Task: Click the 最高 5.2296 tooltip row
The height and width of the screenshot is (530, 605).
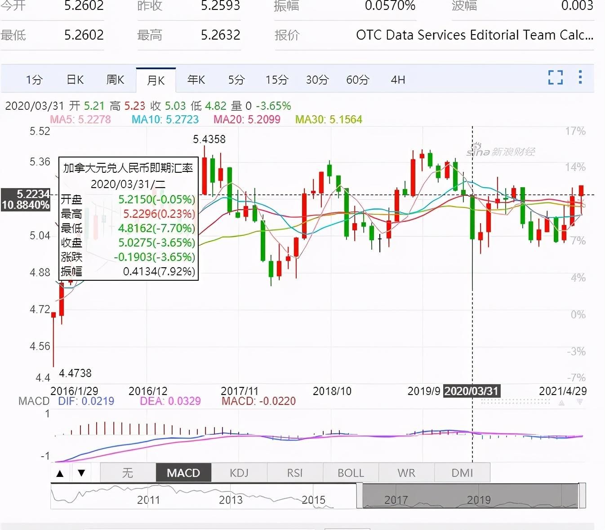Action: pos(128,214)
